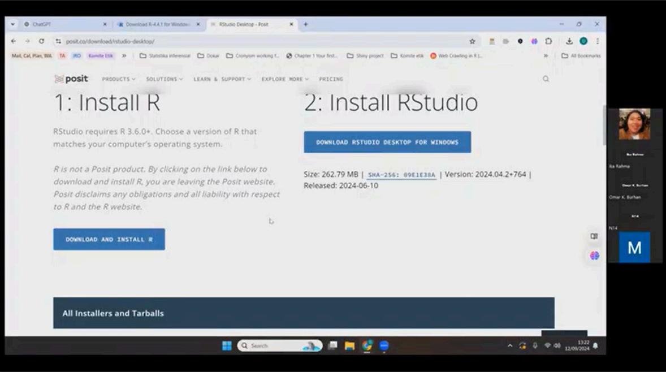Click the page vertical scrollbar
This screenshot has height=372, width=666.
[x=604, y=126]
